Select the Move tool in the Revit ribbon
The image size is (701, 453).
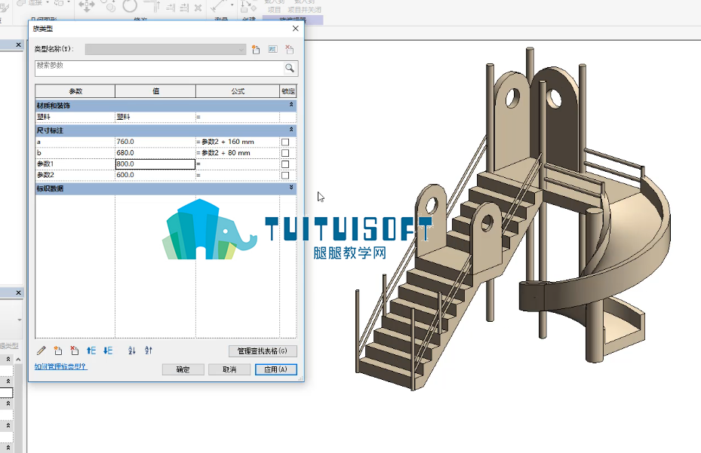coord(86,5)
